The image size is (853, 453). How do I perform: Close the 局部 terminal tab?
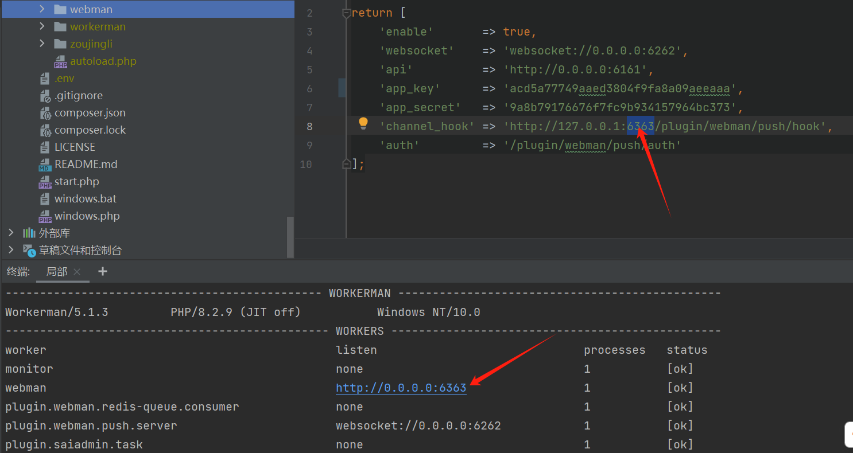[77, 272]
